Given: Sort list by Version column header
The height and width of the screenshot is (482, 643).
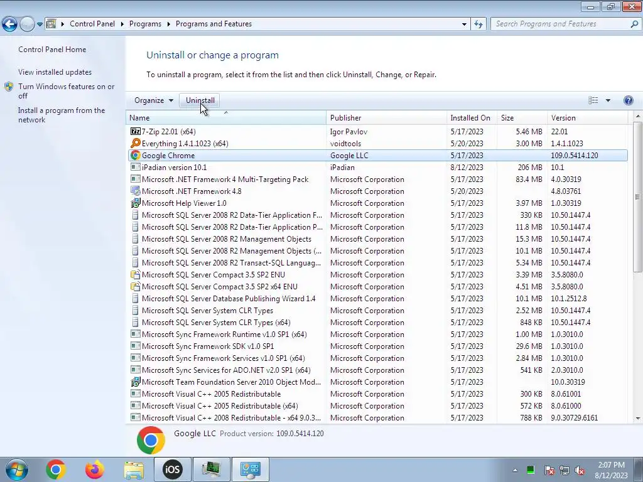Looking at the screenshot, I should click(x=587, y=117).
